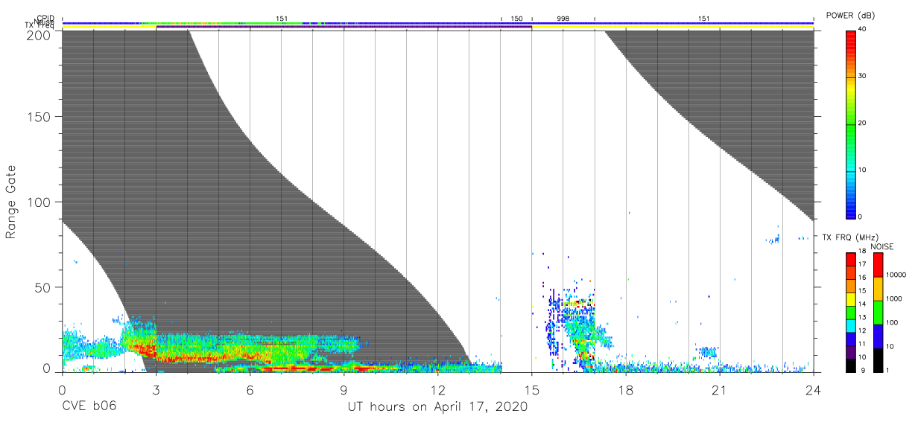Select the 1000 label on NOISE legend
This screenshot has width=915, height=422.
point(895,298)
